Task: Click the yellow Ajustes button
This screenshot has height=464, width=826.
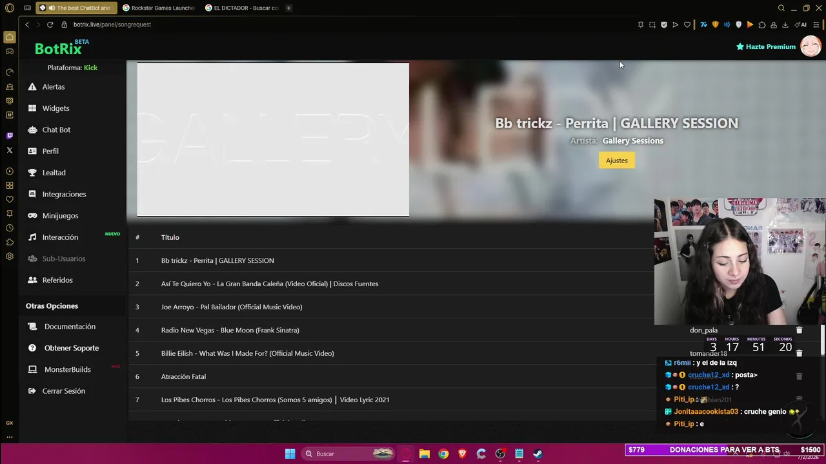Action: (616, 160)
